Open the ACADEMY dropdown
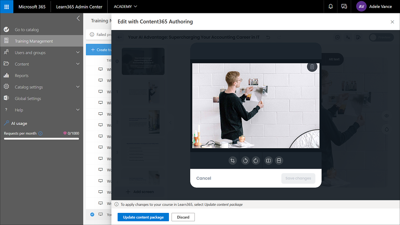This screenshot has height=225, width=400. 125,7
